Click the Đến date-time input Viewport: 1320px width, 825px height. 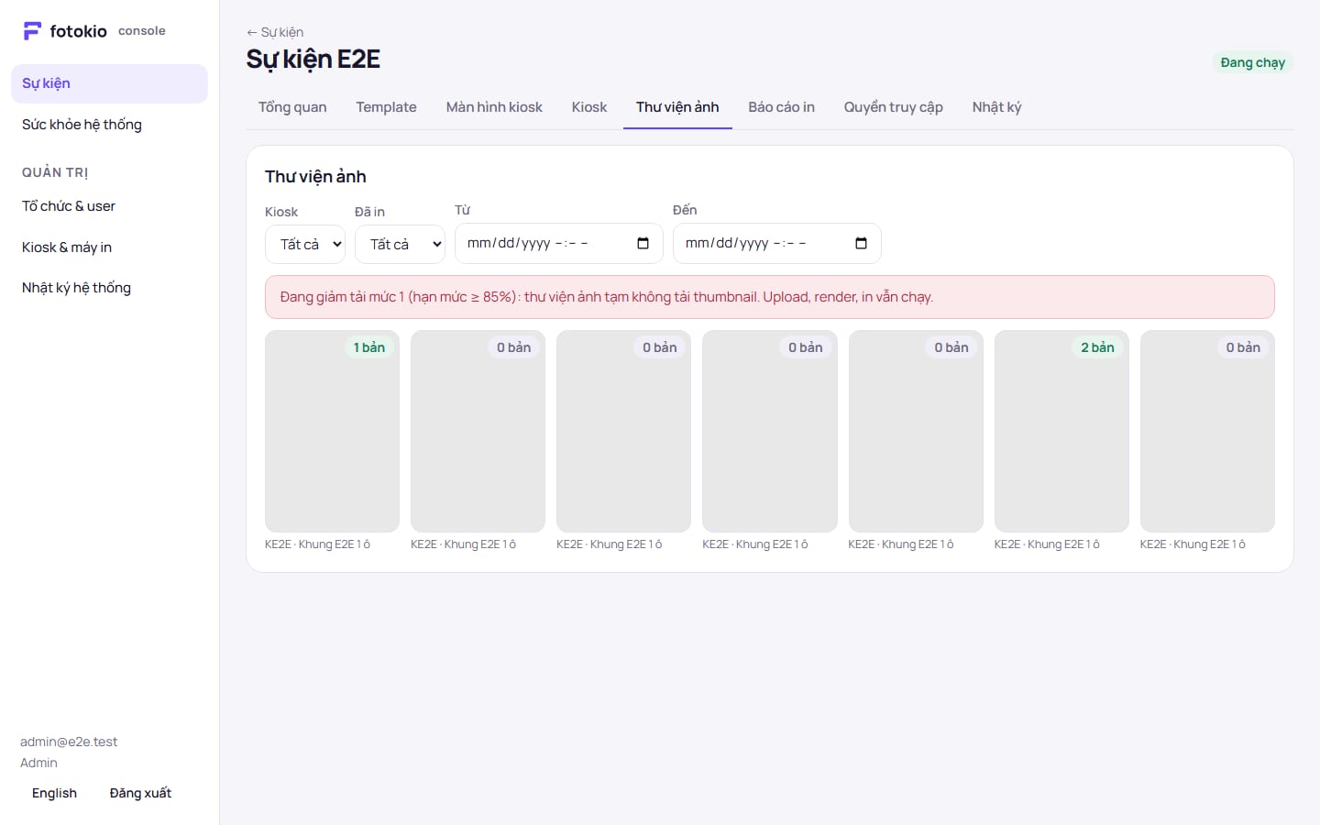776,243
